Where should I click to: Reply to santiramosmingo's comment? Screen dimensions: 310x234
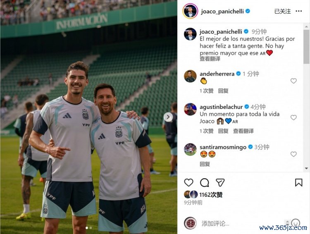click(x=205, y=164)
